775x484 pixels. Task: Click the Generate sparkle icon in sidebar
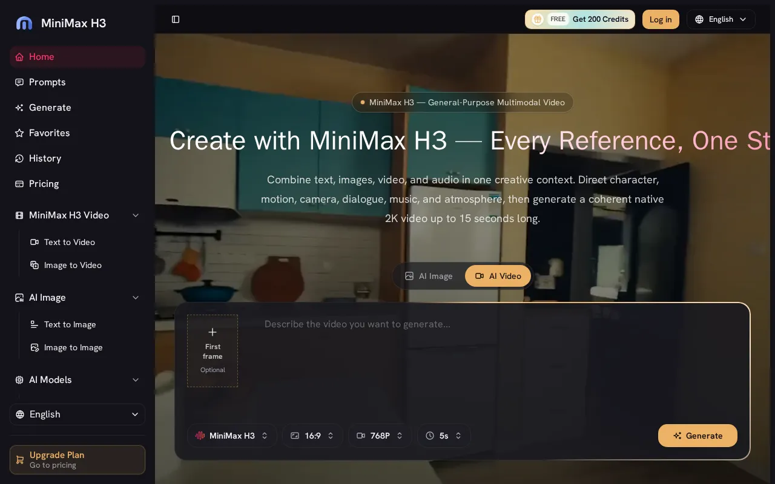[19, 108]
